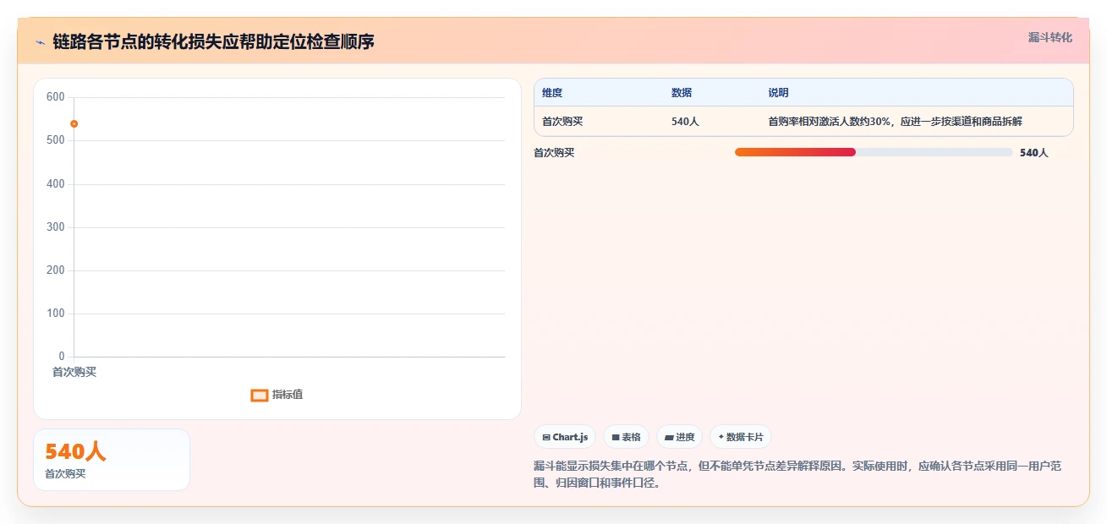The width and height of the screenshot is (1107, 524).
Task: Click the orange data point at 540
Action: [74, 124]
